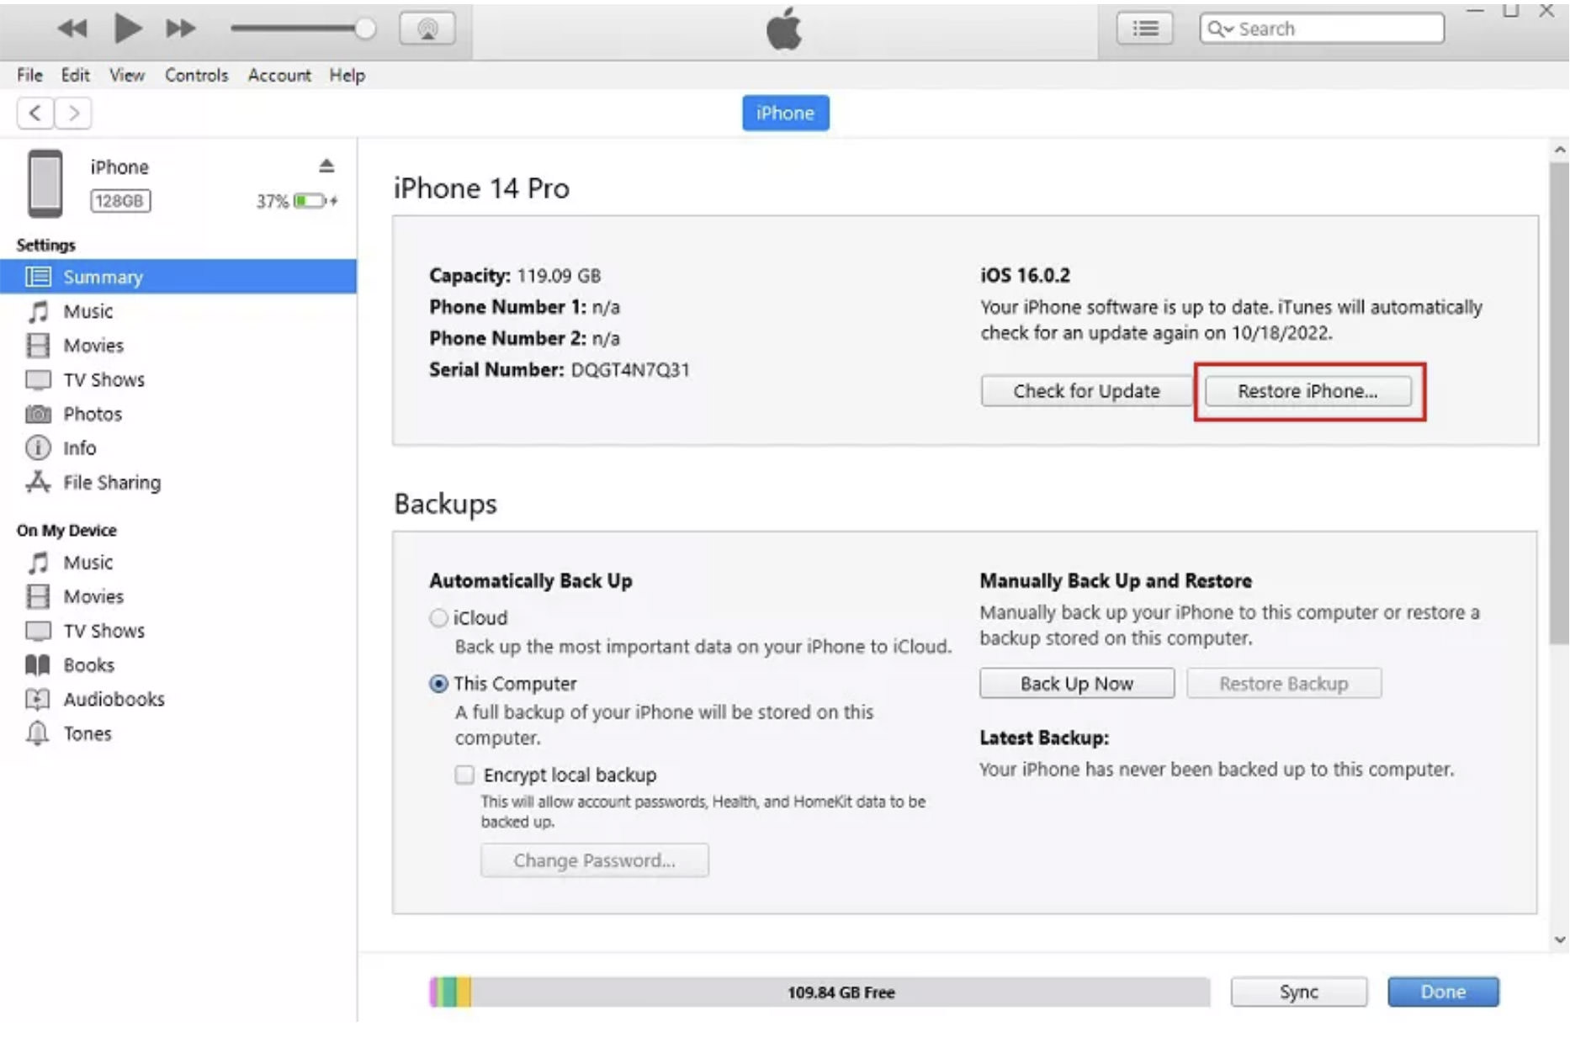Click the storage usage bar
1570x1037 pixels.
click(819, 992)
